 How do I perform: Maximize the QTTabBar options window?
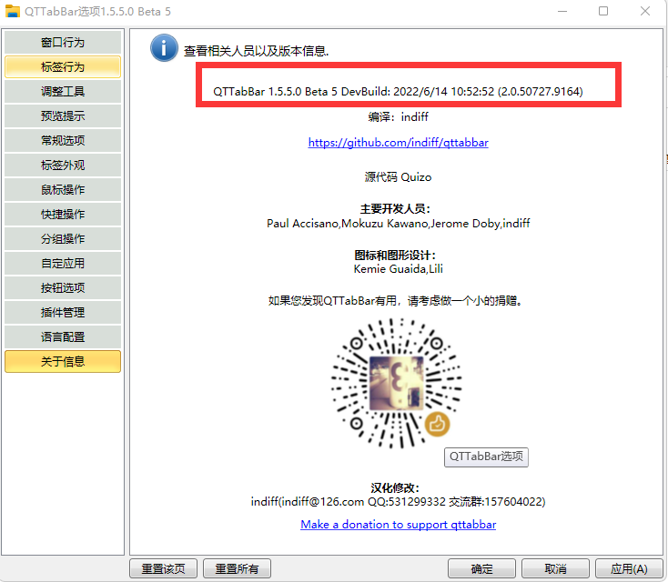[603, 11]
